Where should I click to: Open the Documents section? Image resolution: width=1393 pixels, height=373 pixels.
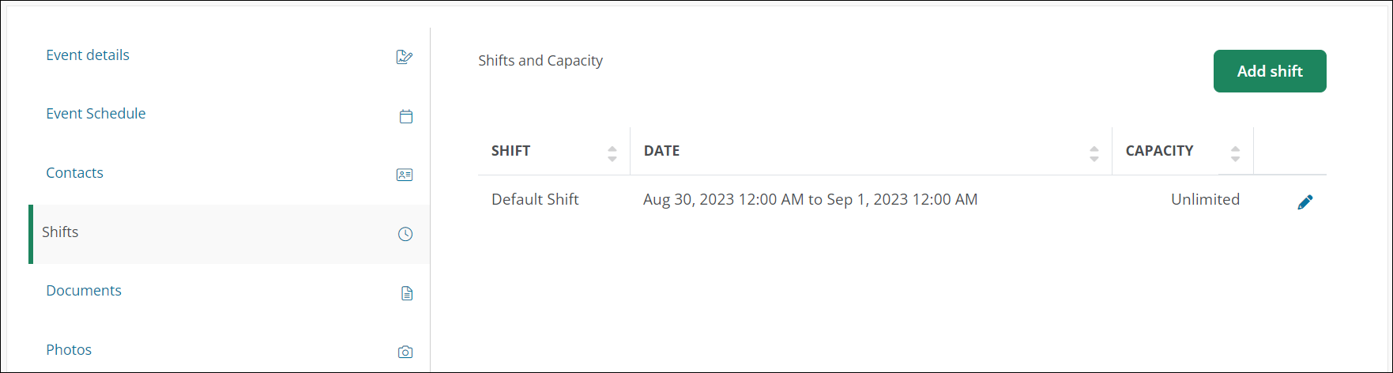pyautogui.click(x=84, y=291)
